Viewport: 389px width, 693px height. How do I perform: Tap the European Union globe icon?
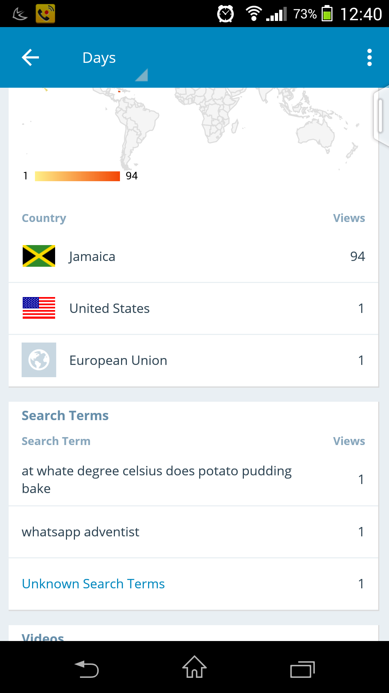[x=39, y=360]
